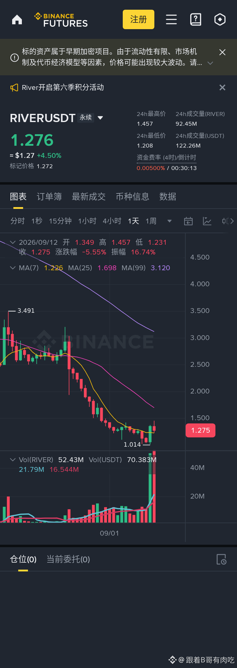The width and height of the screenshot is (237, 668).
Task: Switch to the 当前委托(0) tab
Action: tap(68, 559)
